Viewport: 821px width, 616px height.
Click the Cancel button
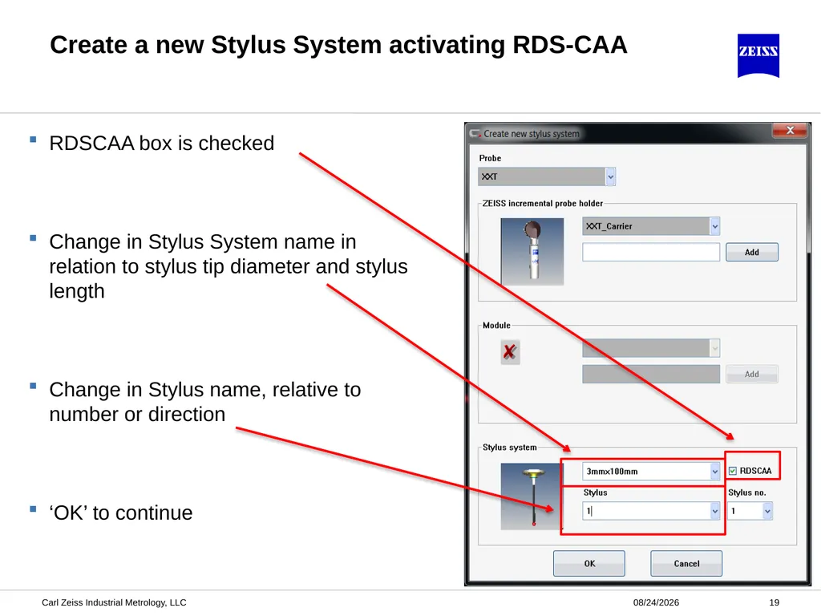[686, 564]
